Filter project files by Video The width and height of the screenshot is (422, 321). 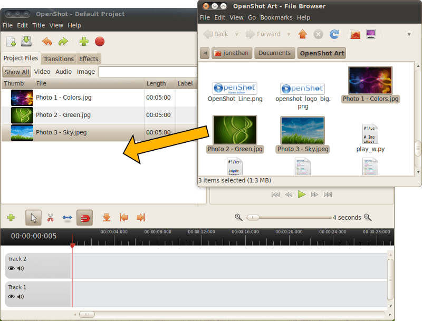coord(42,72)
